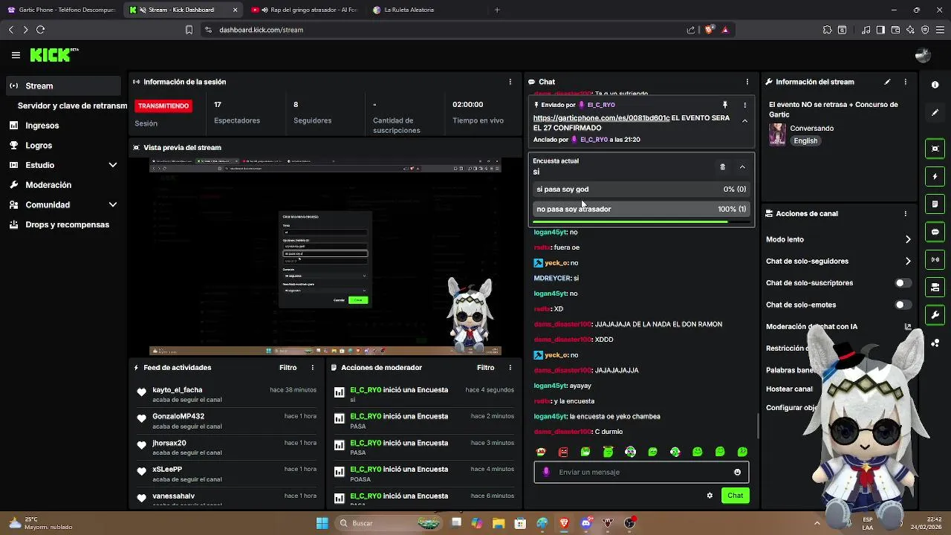Collapse the current poll panel
The height and width of the screenshot is (535, 951).
[x=742, y=167]
